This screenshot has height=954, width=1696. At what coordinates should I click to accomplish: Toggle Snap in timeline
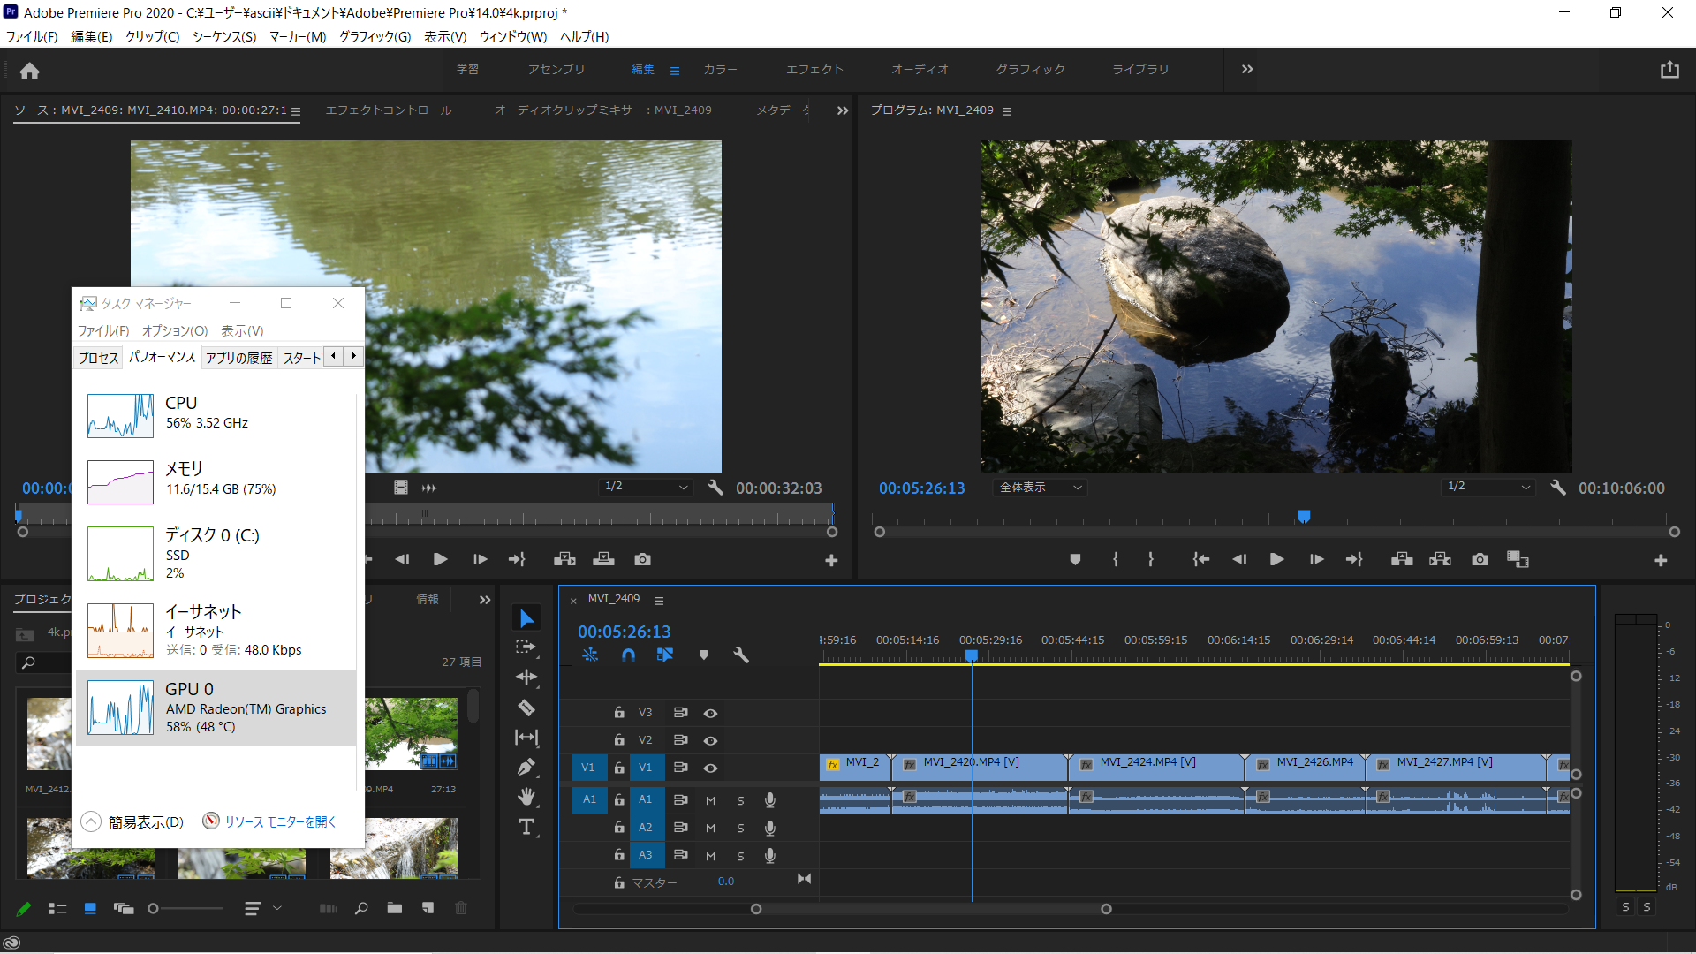[628, 655]
